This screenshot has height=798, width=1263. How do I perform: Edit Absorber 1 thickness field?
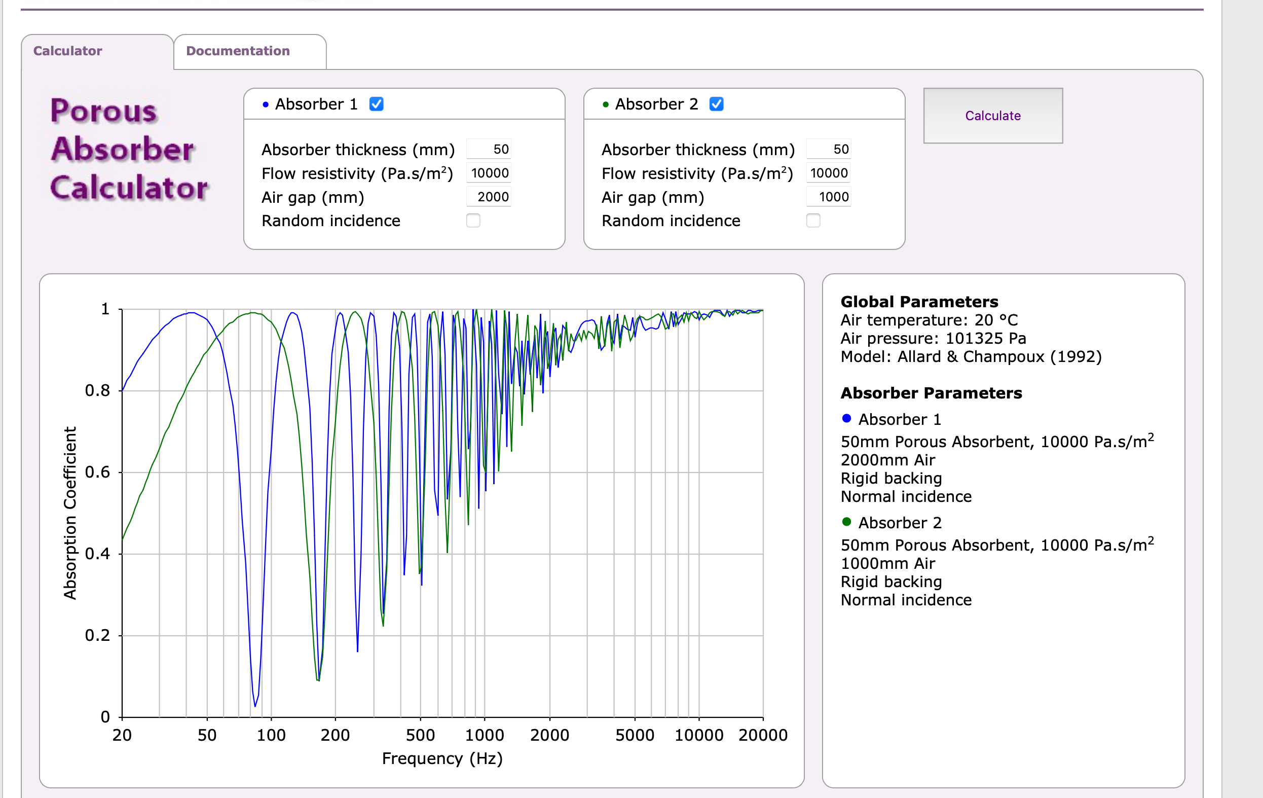click(x=488, y=149)
